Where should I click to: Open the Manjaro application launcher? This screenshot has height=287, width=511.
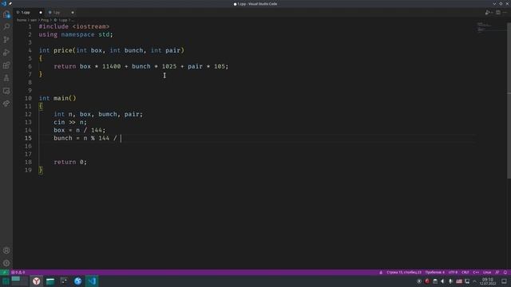point(6,281)
